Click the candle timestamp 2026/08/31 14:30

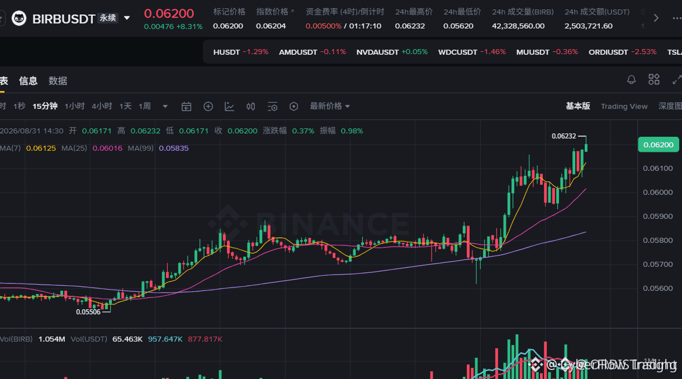(x=32, y=131)
